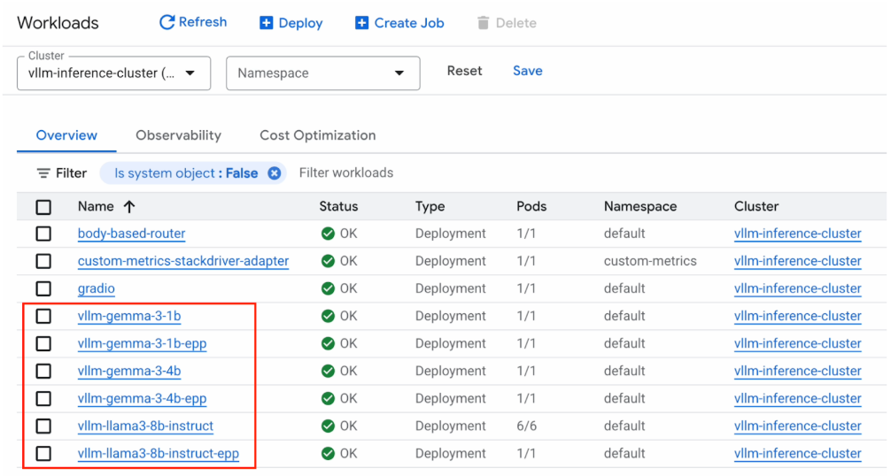
Task: Check the vllm-llama3-8b-instruct checkbox
Action: pos(43,426)
